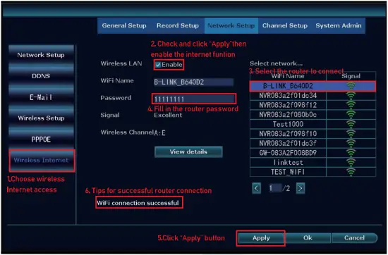Image resolution: width=388 pixels, height=255 pixels.
Task: Open the DDNS sidebar section
Action: tap(41, 76)
